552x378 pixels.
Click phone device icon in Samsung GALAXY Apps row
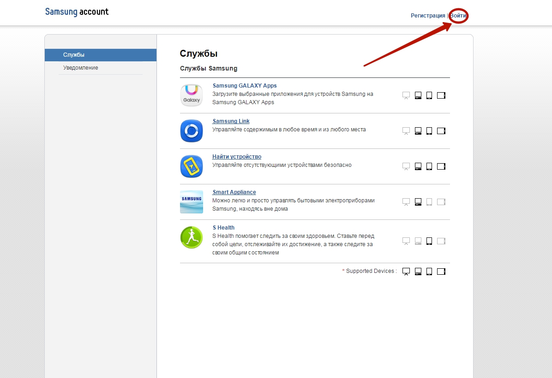pyautogui.click(x=429, y=95)
